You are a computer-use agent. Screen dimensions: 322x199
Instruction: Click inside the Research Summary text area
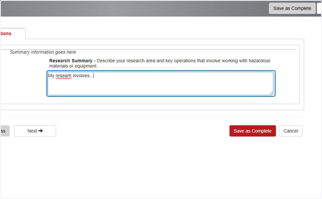tap(161, 83)
